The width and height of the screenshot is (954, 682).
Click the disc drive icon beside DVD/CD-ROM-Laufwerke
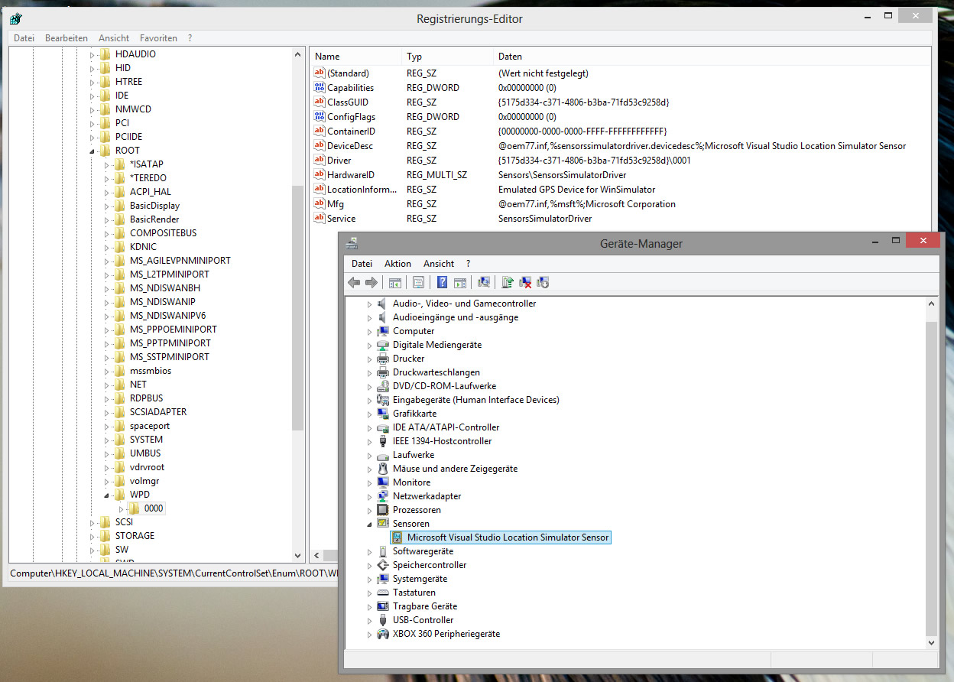click(x=383, y=386)
